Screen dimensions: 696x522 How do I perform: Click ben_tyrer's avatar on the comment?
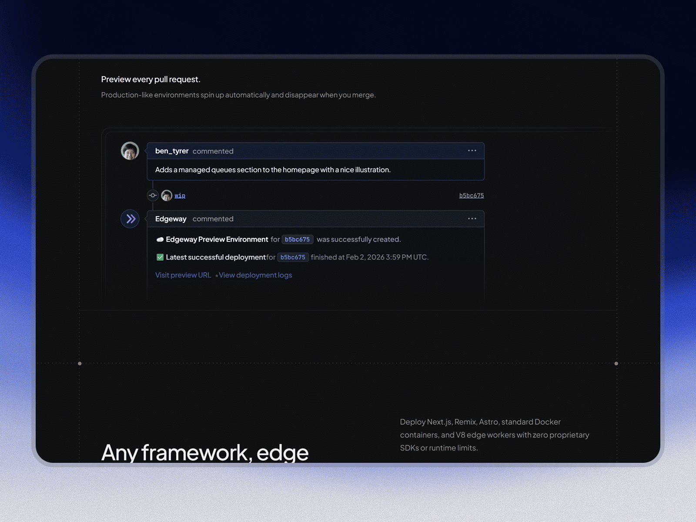point(130,151)
